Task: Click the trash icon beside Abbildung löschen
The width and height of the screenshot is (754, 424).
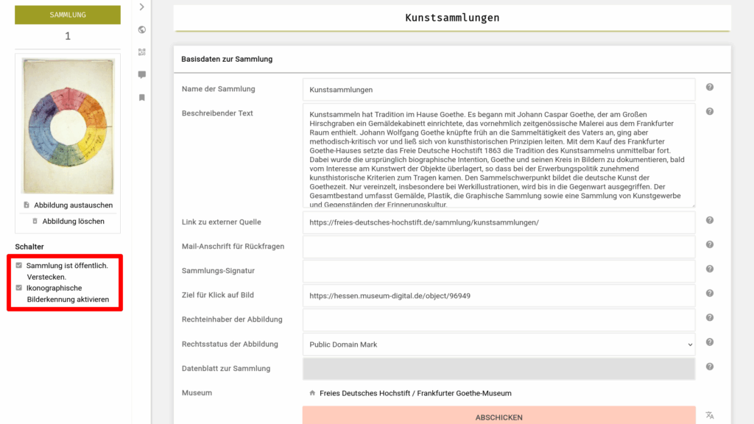Action: 35,221
